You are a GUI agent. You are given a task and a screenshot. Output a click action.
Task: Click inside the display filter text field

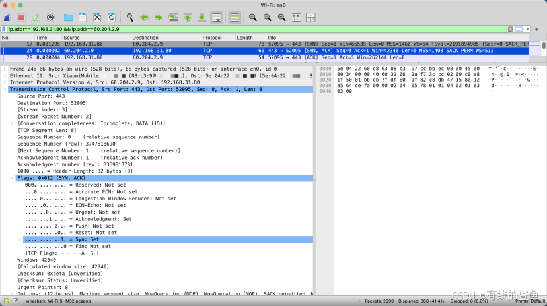[x=257, y=29]
